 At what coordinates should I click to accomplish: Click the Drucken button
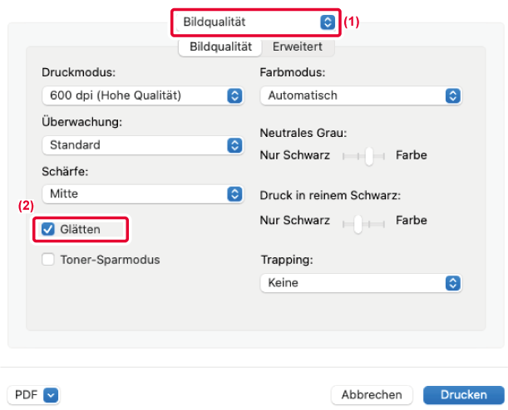[464, 395]
